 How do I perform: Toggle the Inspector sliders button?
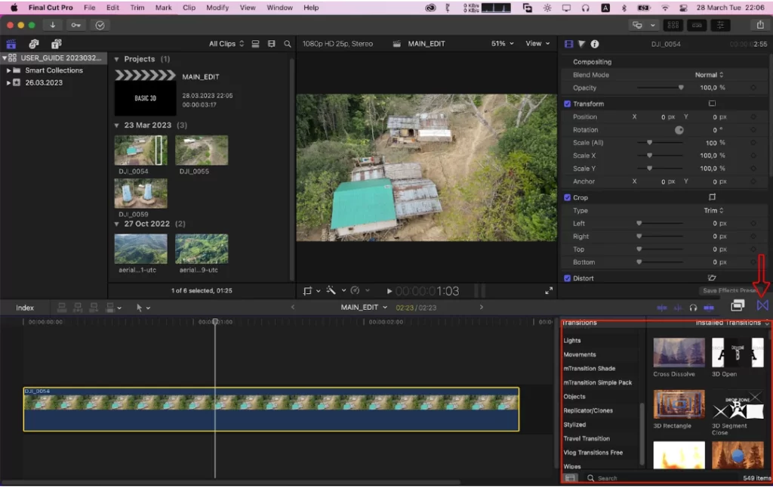pyautogui.click(x=720, y=25)
